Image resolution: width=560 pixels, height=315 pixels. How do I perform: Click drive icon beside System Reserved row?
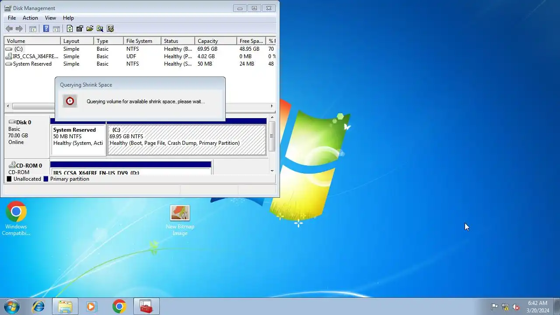tap(9, 64)
